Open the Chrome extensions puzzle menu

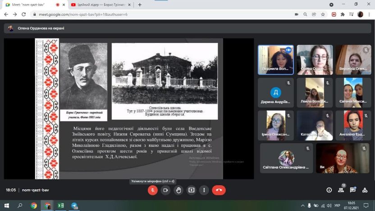tap(343, 14)
